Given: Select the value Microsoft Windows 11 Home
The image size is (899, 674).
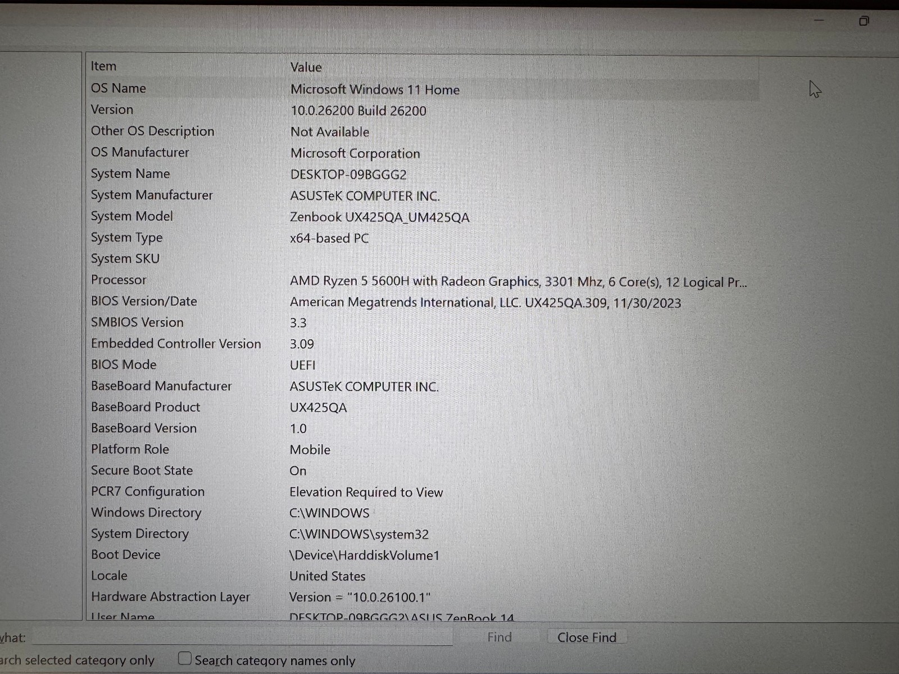Looking at the screenshot, I should 375,89.
